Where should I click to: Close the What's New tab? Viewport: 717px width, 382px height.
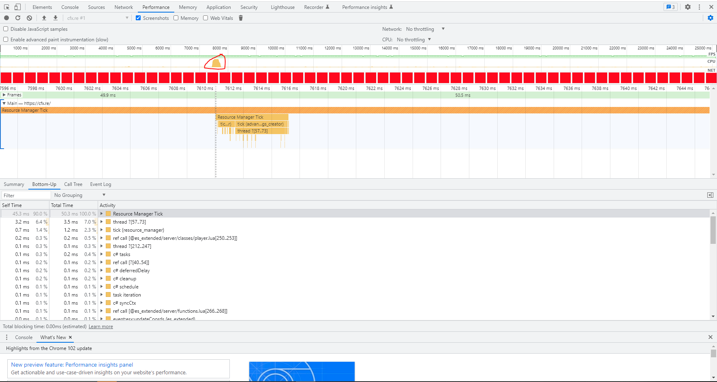coord(70,337)
